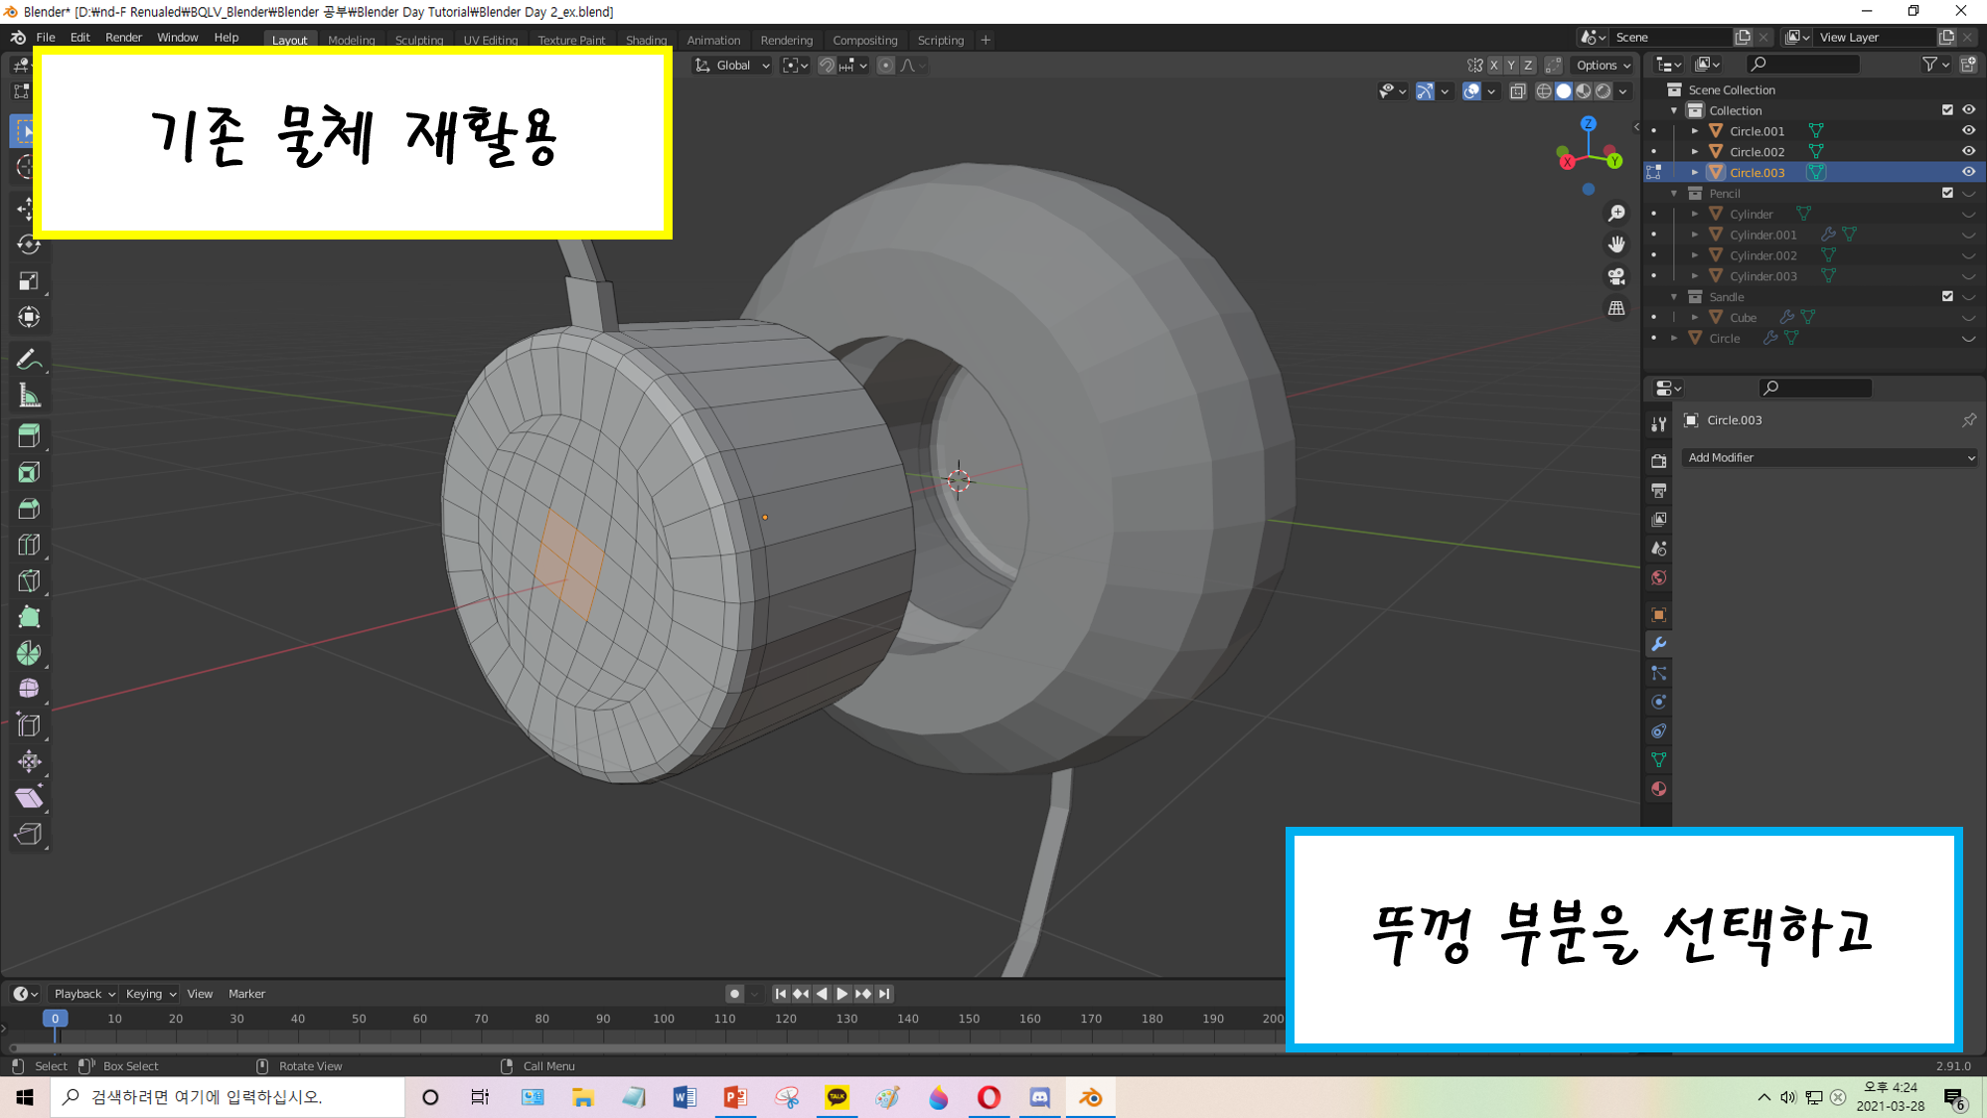Viewport: 1987px width, 1118px height.
Task: Switch to the Shading workspace tab
Action: [x=646, y=41]
